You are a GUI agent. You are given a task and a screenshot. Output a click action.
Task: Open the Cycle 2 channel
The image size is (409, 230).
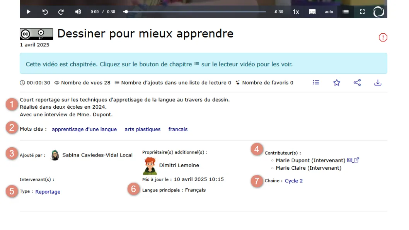click(294, 181)
